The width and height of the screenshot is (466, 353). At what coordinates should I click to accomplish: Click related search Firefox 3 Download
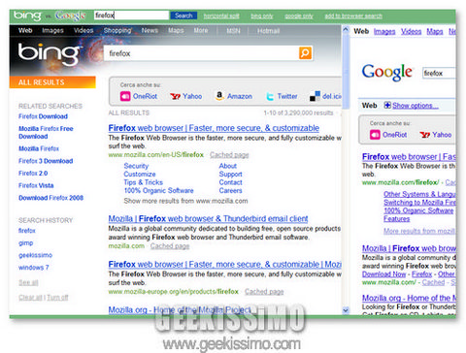click(46, 161)
